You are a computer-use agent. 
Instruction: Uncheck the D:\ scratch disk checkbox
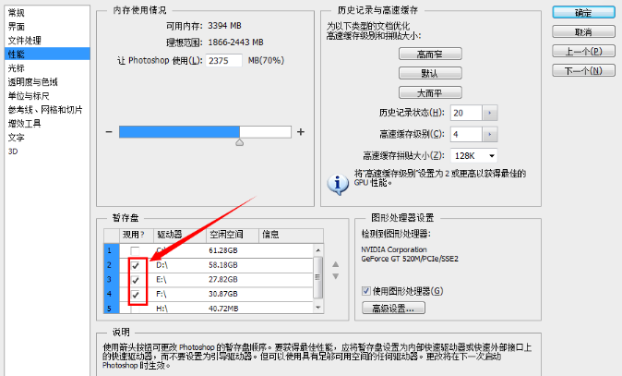pyautogui.click(x=136, y=264)
